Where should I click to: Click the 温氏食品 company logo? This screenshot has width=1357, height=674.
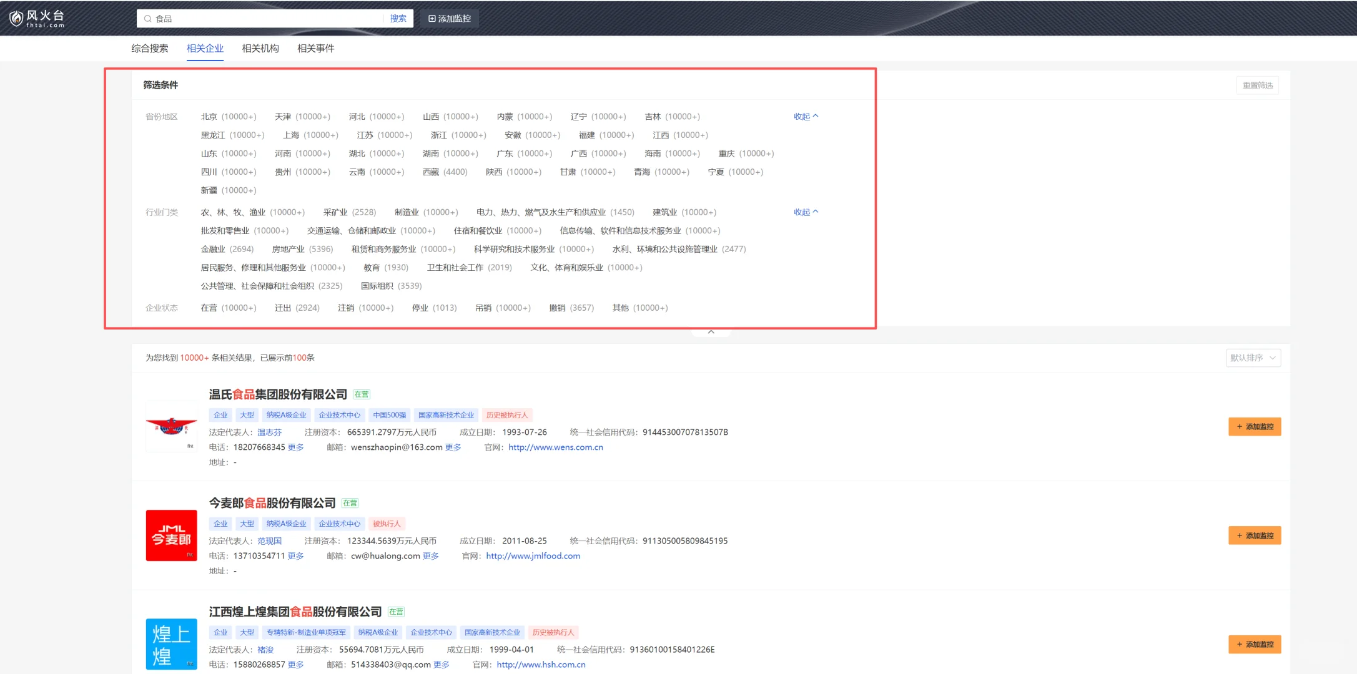pyautogui.click(x=171, y=427)
